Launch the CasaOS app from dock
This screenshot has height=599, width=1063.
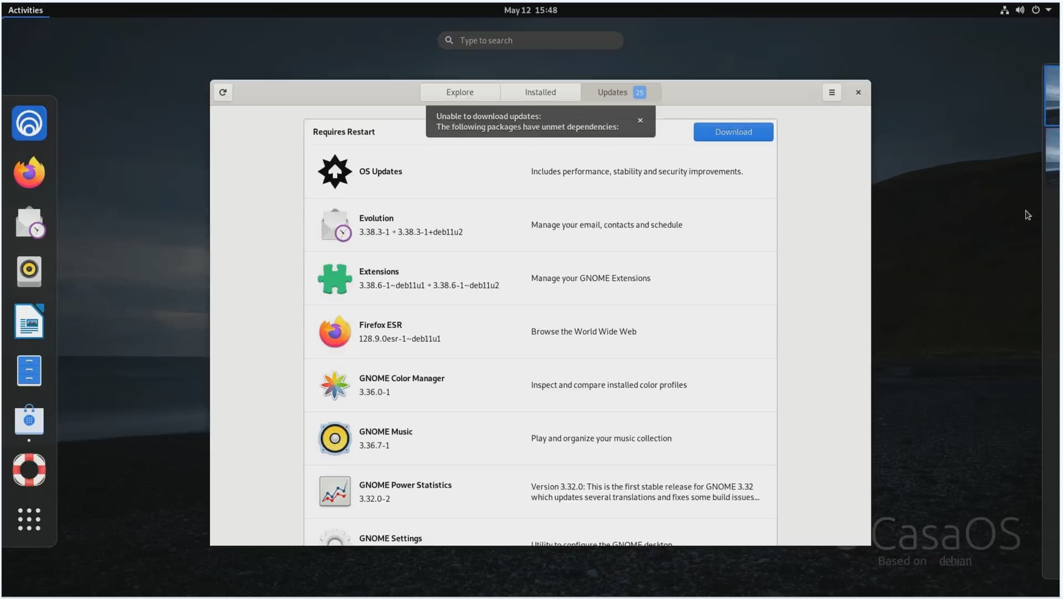(29, 123)
